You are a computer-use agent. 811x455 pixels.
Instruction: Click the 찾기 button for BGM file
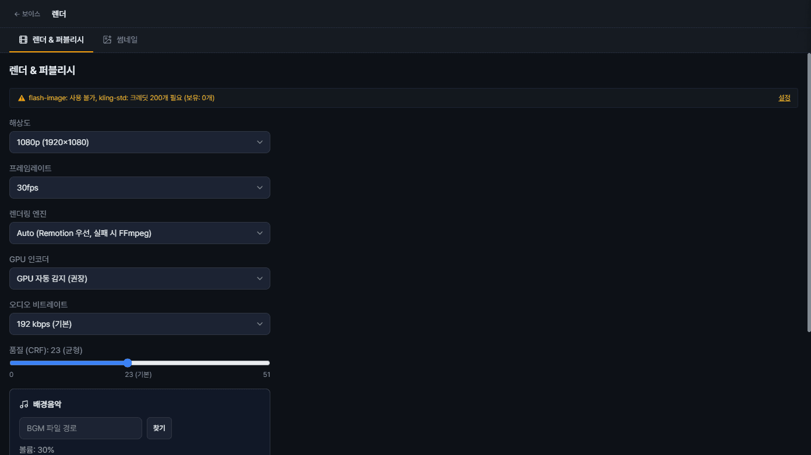click(x=159, y=428)
